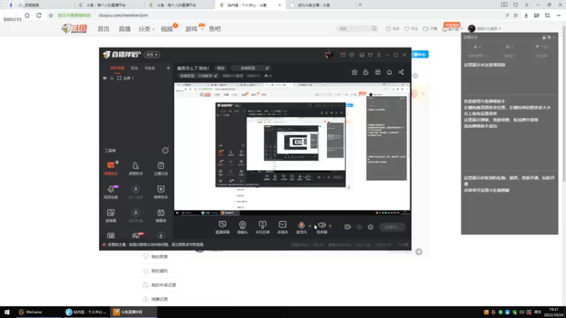Click the unlock icon in stream header
The height and width of the screenshot is (318, 566).
click(366, 72)
